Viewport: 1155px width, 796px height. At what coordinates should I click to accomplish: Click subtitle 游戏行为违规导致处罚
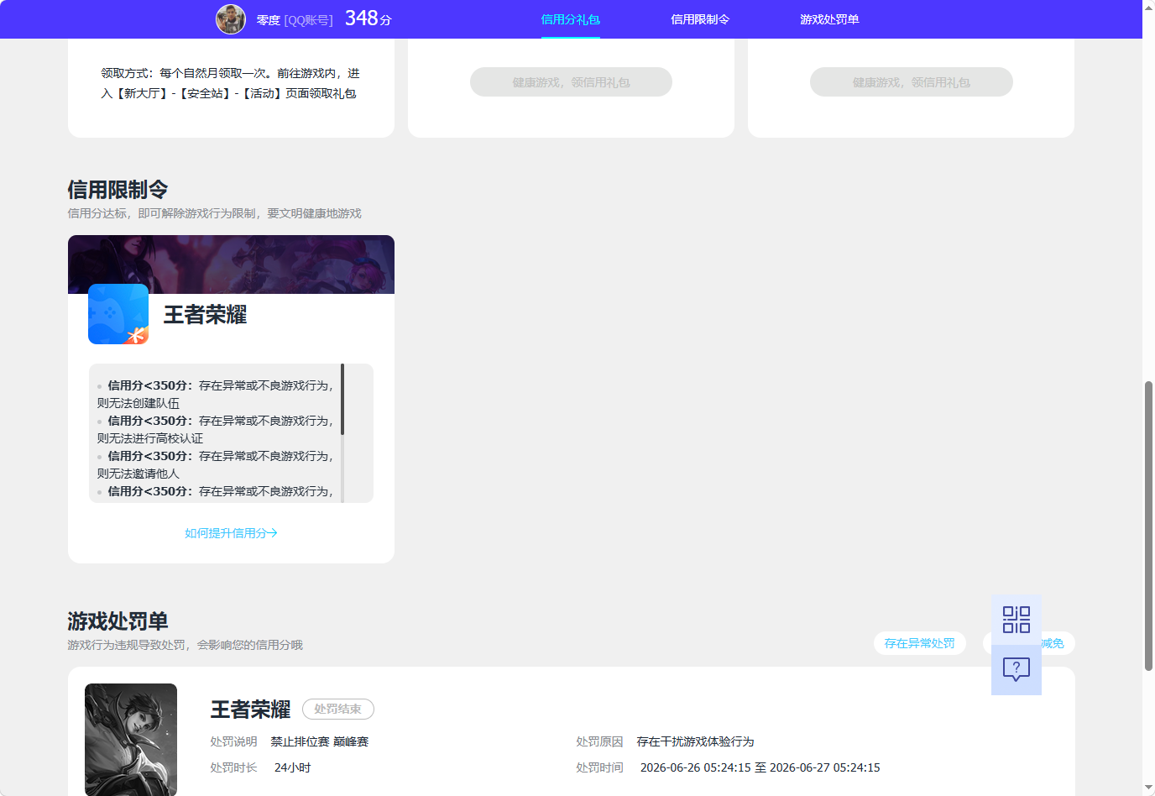point(185,645)
